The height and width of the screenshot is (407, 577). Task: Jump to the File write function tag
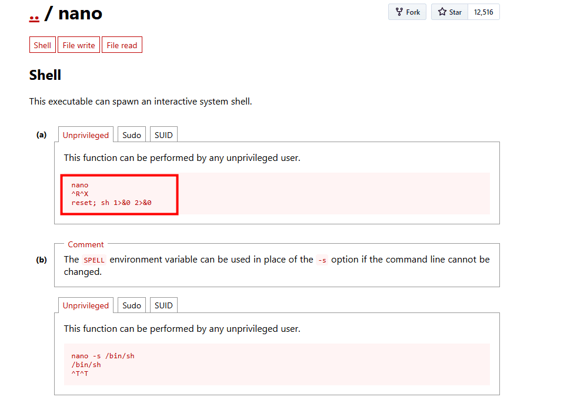pyautogui.click(x=79, y=45)
